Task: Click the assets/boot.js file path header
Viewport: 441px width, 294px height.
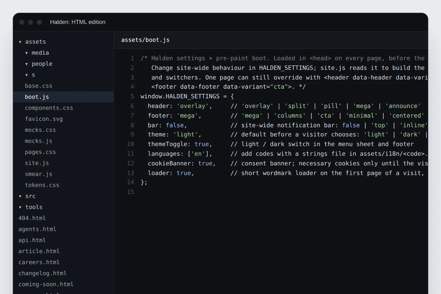Action: [145, 40]
